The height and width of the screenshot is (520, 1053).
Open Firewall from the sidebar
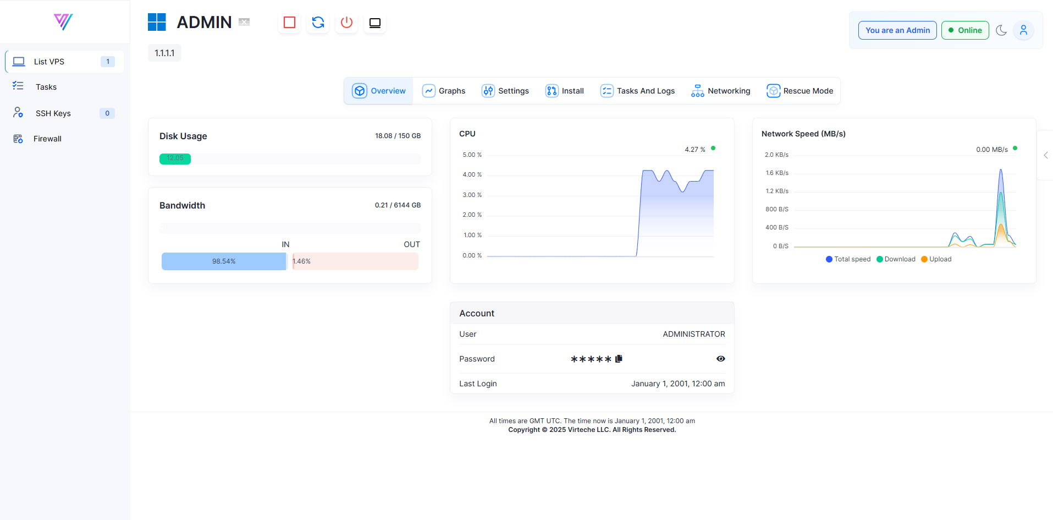47,139
